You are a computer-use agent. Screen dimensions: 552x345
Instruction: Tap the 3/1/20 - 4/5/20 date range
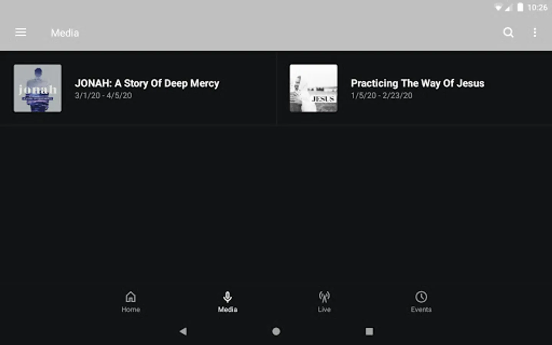pyautogui.click(x=103, y=95)
